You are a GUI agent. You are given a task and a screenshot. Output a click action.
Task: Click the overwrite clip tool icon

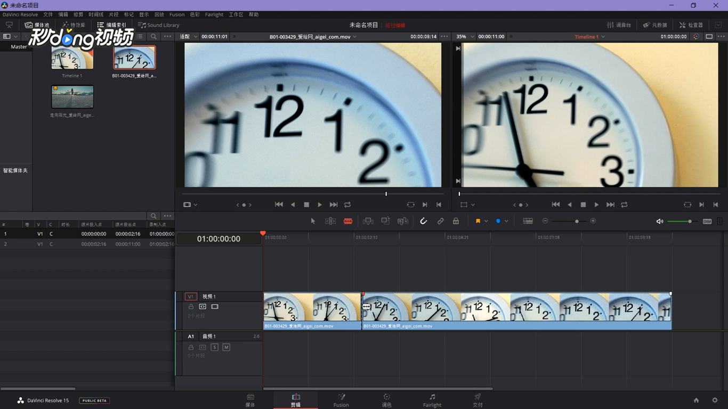point(385,221)
